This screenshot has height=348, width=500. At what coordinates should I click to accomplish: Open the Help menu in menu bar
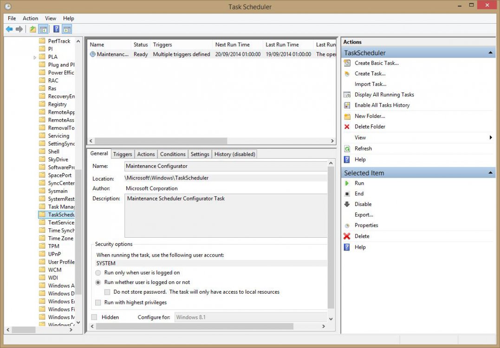click(68, 18)
